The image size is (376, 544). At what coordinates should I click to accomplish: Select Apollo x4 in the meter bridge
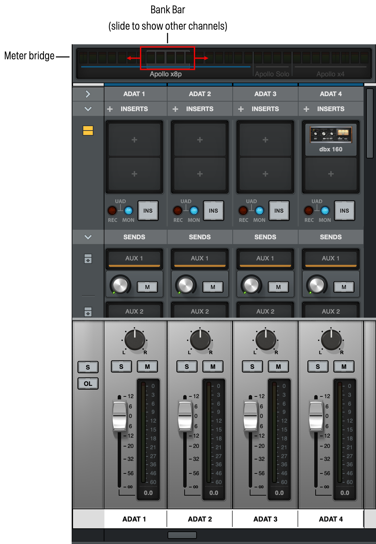coord(331,74)
